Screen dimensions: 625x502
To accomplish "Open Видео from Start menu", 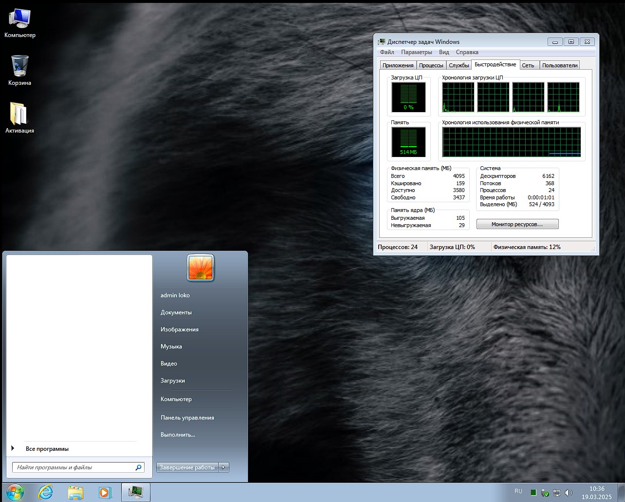I will coord(169,364).
